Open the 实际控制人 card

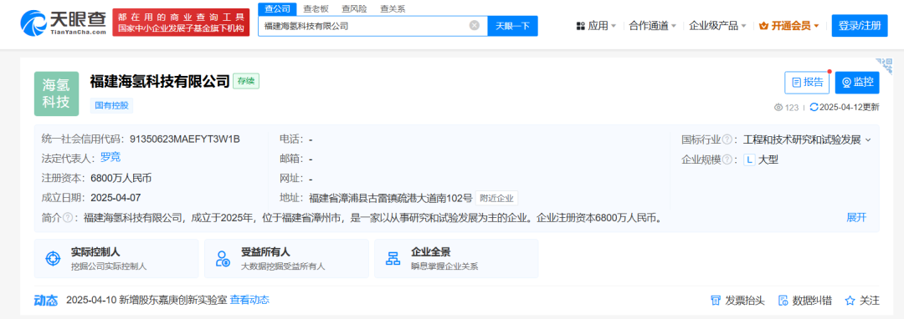click(116, 259)
